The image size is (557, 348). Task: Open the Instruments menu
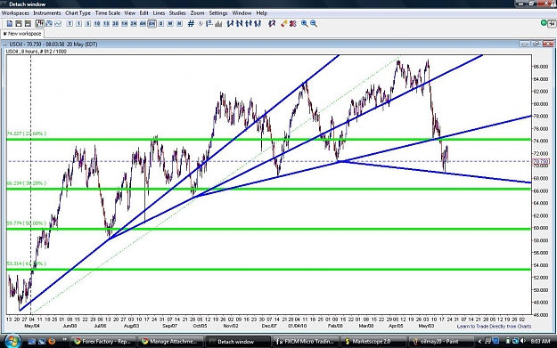pos(47,13)
